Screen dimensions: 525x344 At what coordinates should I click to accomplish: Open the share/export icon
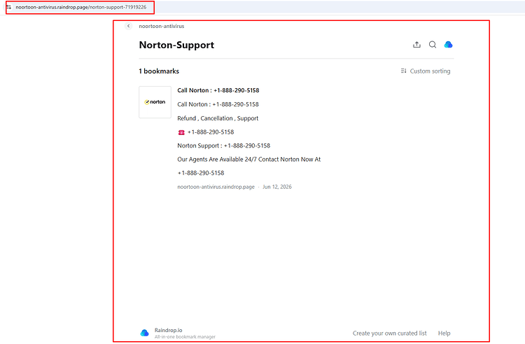click(x=416, y=45)
